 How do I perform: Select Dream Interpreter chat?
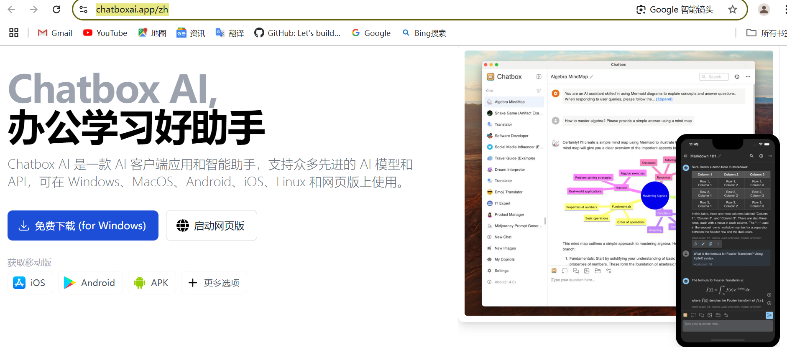point(514,170)
